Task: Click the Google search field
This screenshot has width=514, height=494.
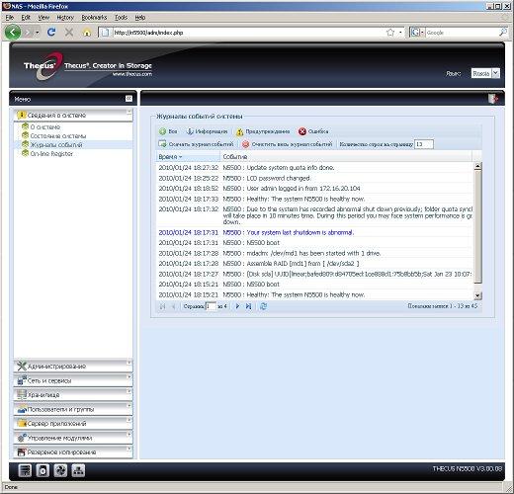Action: pos(462,33)
